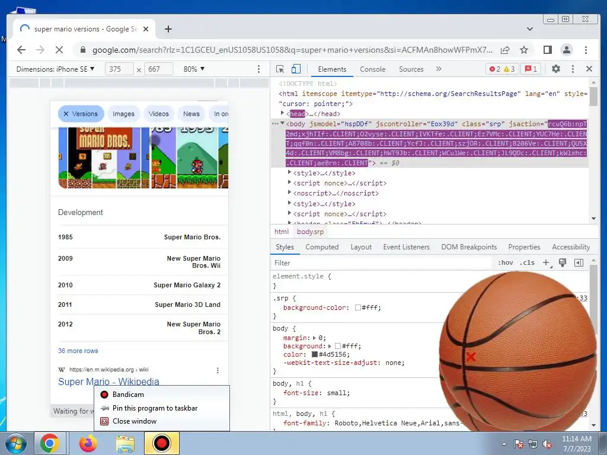607x455 pixels.
Task: Expand margin property triangle
Action: point(314,338)
